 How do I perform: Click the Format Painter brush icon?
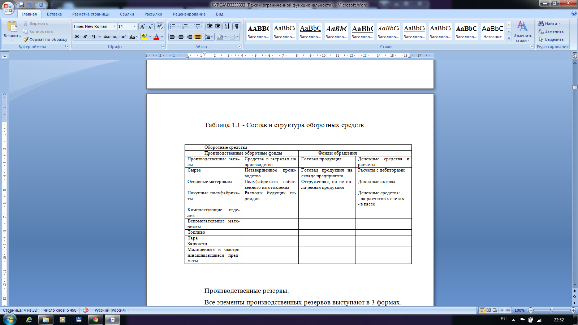pos(26,39)
